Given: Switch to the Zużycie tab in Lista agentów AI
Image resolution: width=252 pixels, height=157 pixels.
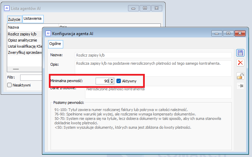Looking at the screenshot, I should 14,19.
